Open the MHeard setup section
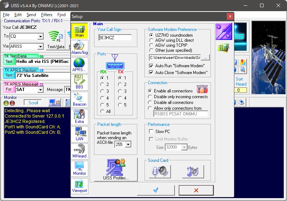Viewport: 287px width, 201px height. point(79,151)
